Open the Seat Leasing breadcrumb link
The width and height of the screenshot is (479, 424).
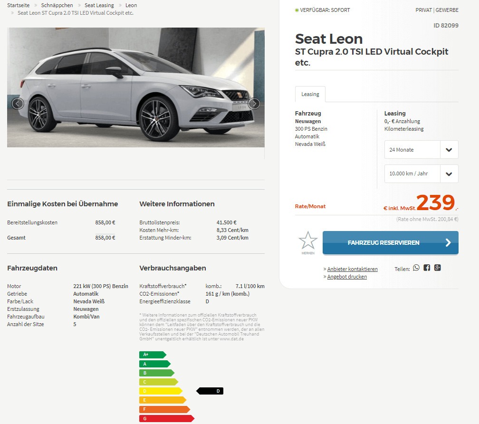99,5
